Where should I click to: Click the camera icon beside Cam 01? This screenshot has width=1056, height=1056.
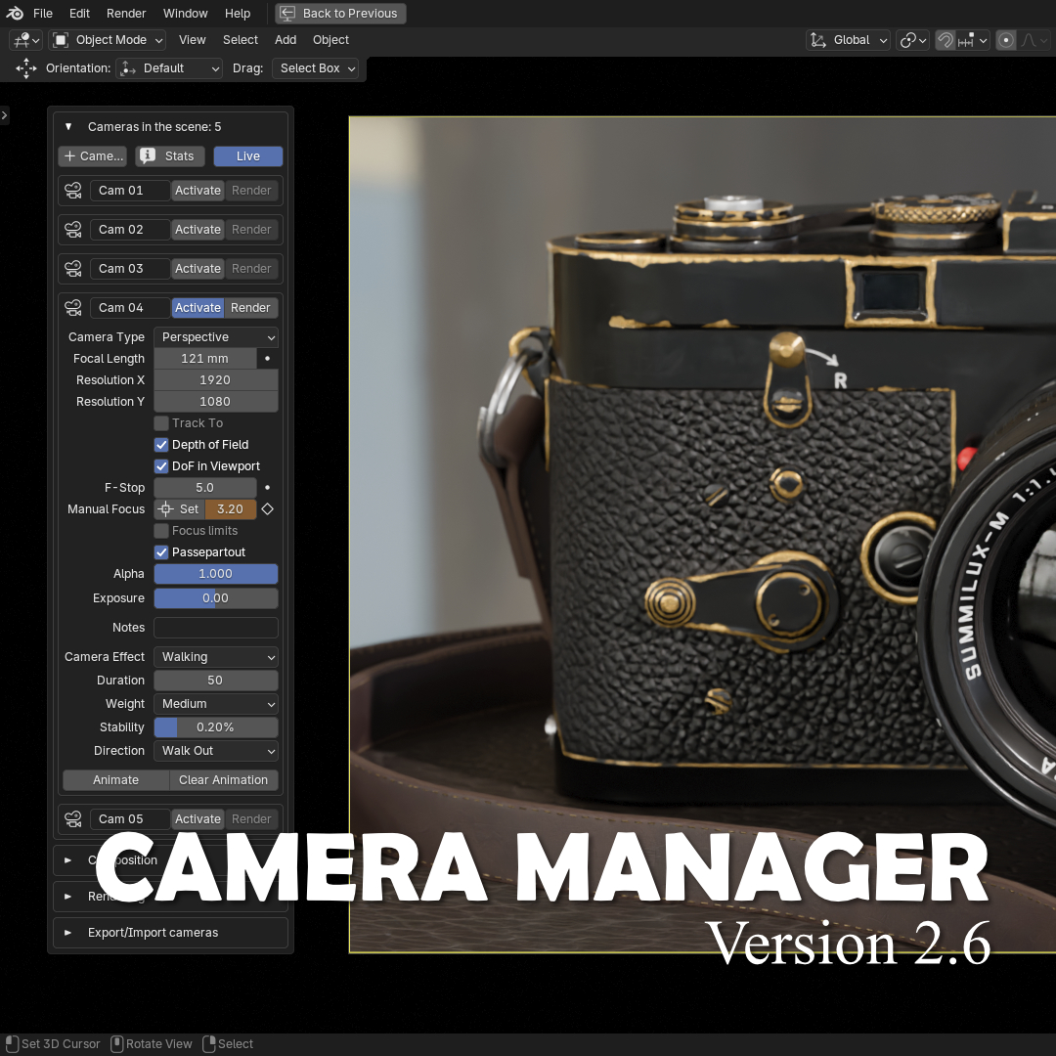[73, 191]
